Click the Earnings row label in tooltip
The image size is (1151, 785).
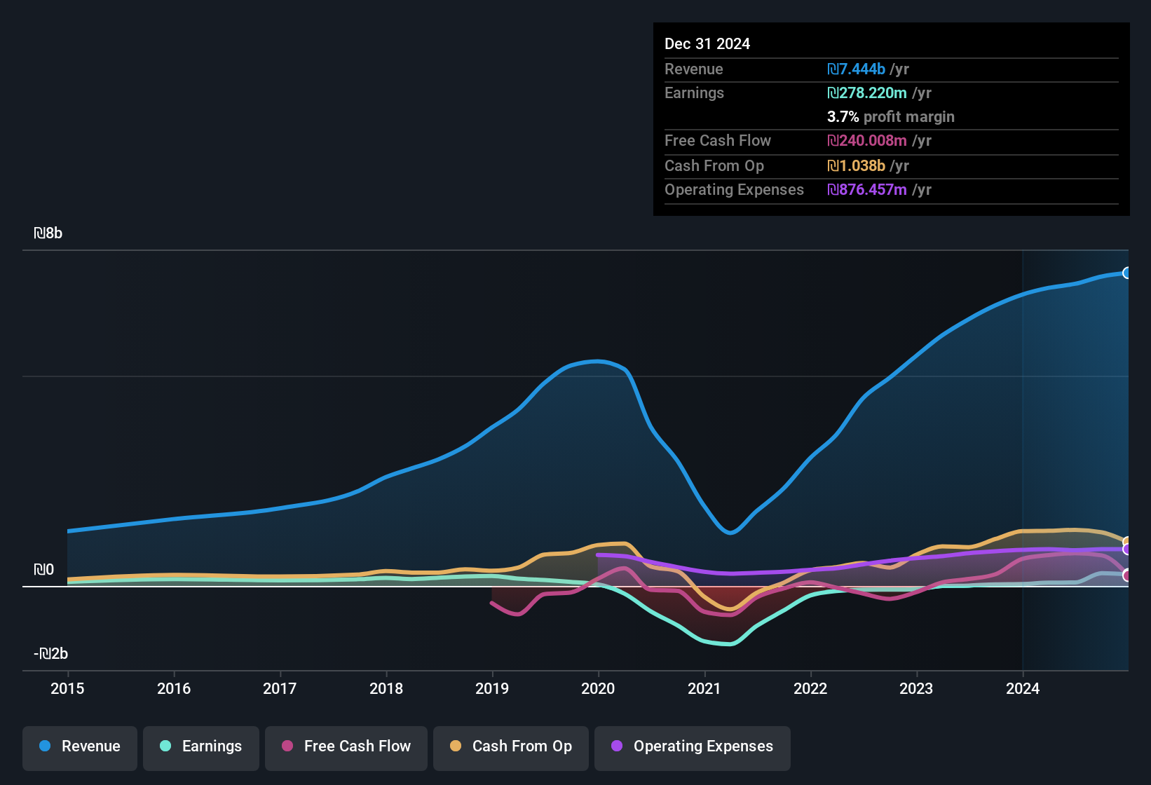[x=694, y=93]
